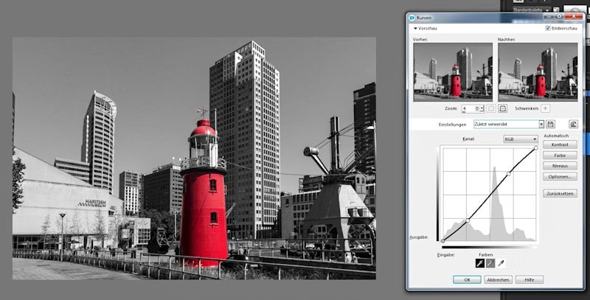Toggle the Bildvorschau checkbox

548,28
